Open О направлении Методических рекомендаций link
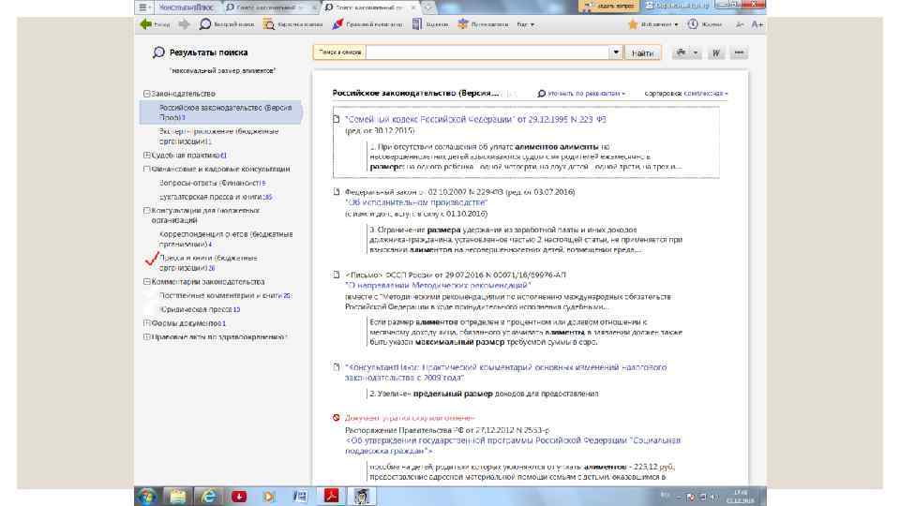Viewport: 900px width, 506px height. (x=438, y=285)
